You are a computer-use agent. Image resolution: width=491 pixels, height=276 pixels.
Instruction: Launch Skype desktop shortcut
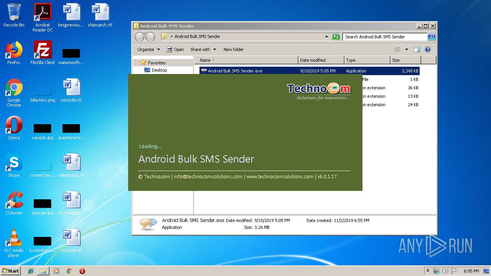tap(14, 166)
